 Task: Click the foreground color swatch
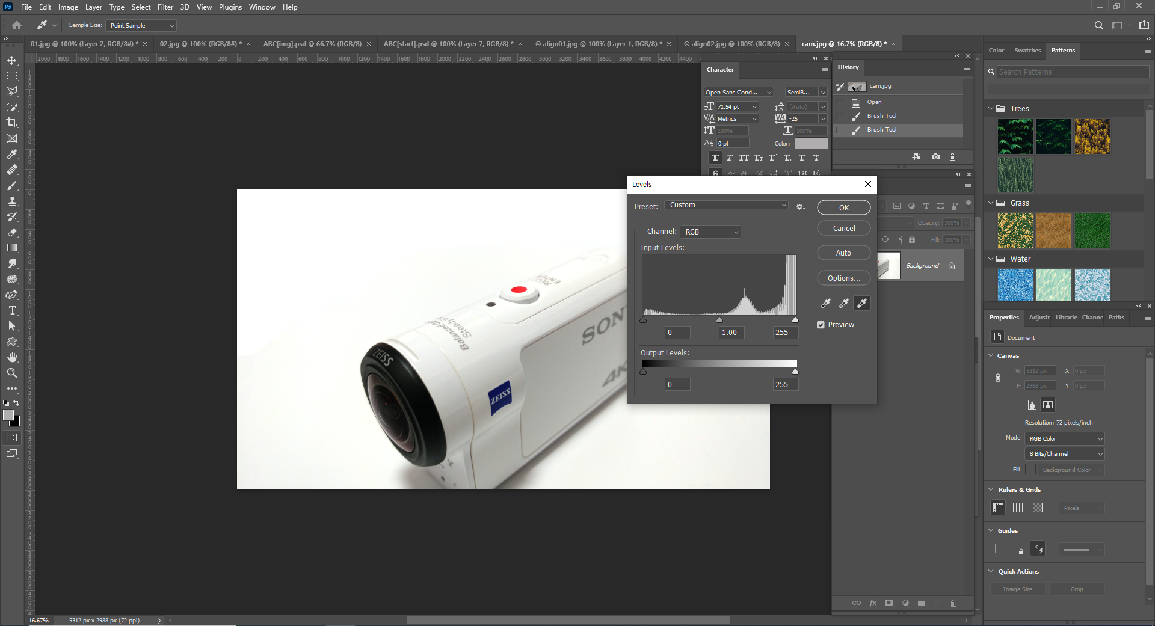tap(8, 416)
